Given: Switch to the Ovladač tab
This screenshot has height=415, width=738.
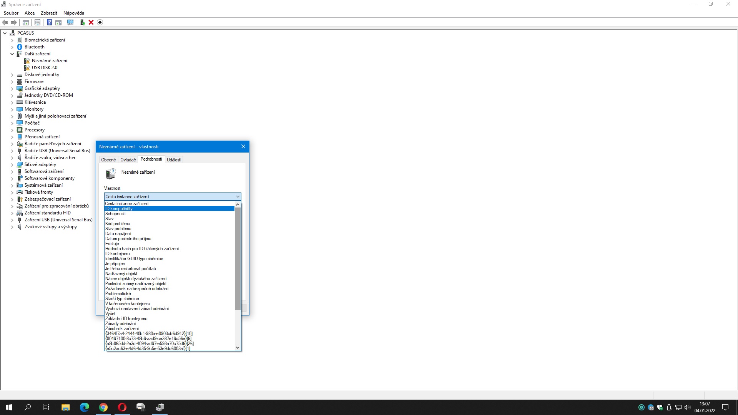Looking at the screenshot, I should (x=128, y=160).
